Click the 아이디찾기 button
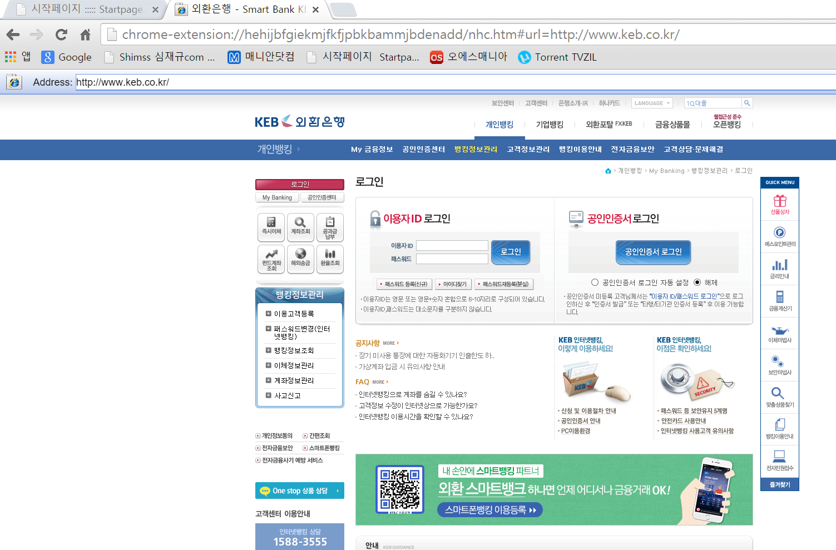836x550 pixels. pyautogui.click(x=454, y=284)
